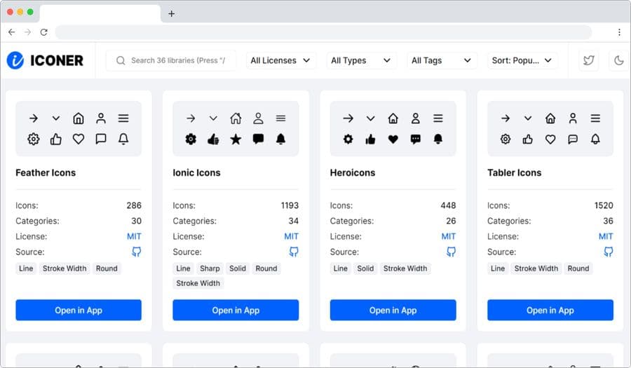Click the Ionic preview star icon

(236, 139)
